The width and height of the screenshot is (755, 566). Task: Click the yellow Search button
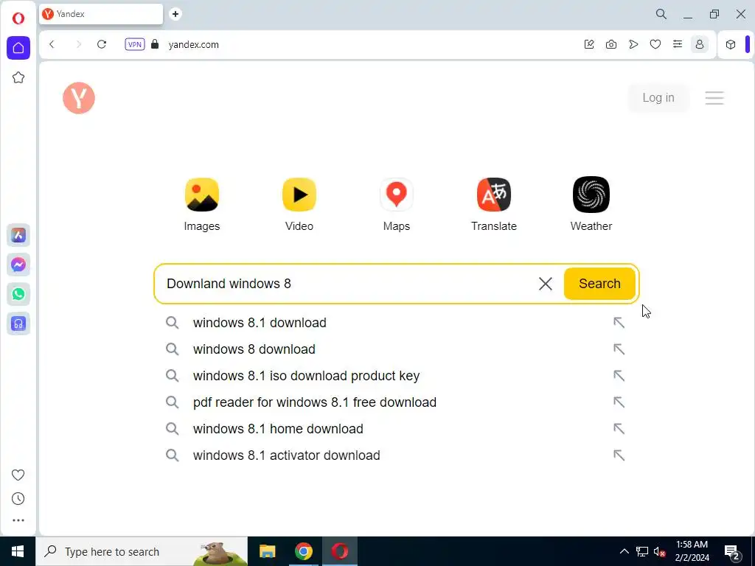599,284
